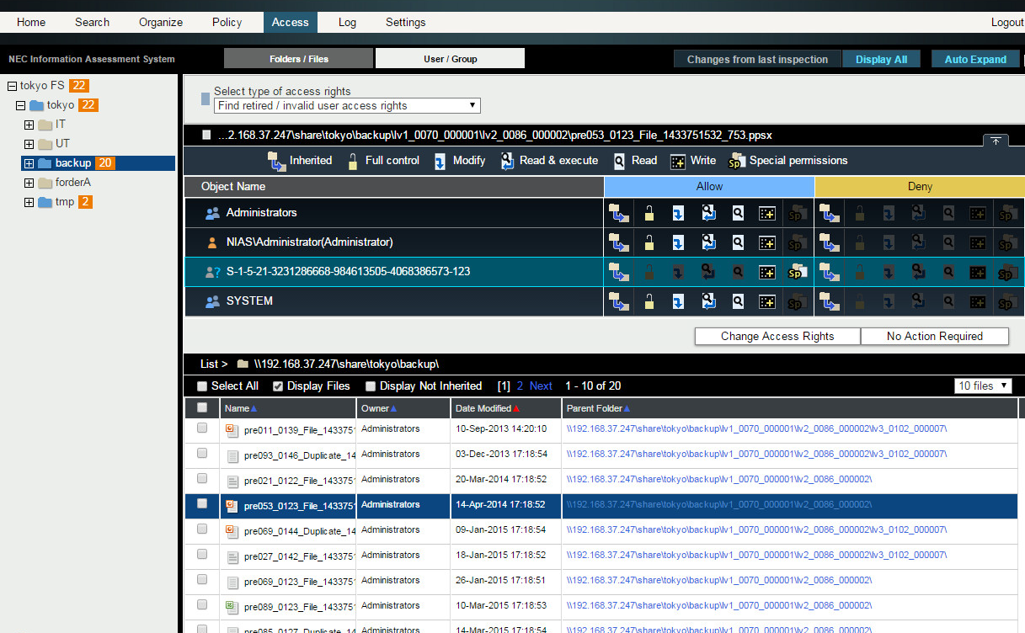Click the collapse panel arrow above permissions table
This screenshot has height=633, width=1025.
click(995, 141)
